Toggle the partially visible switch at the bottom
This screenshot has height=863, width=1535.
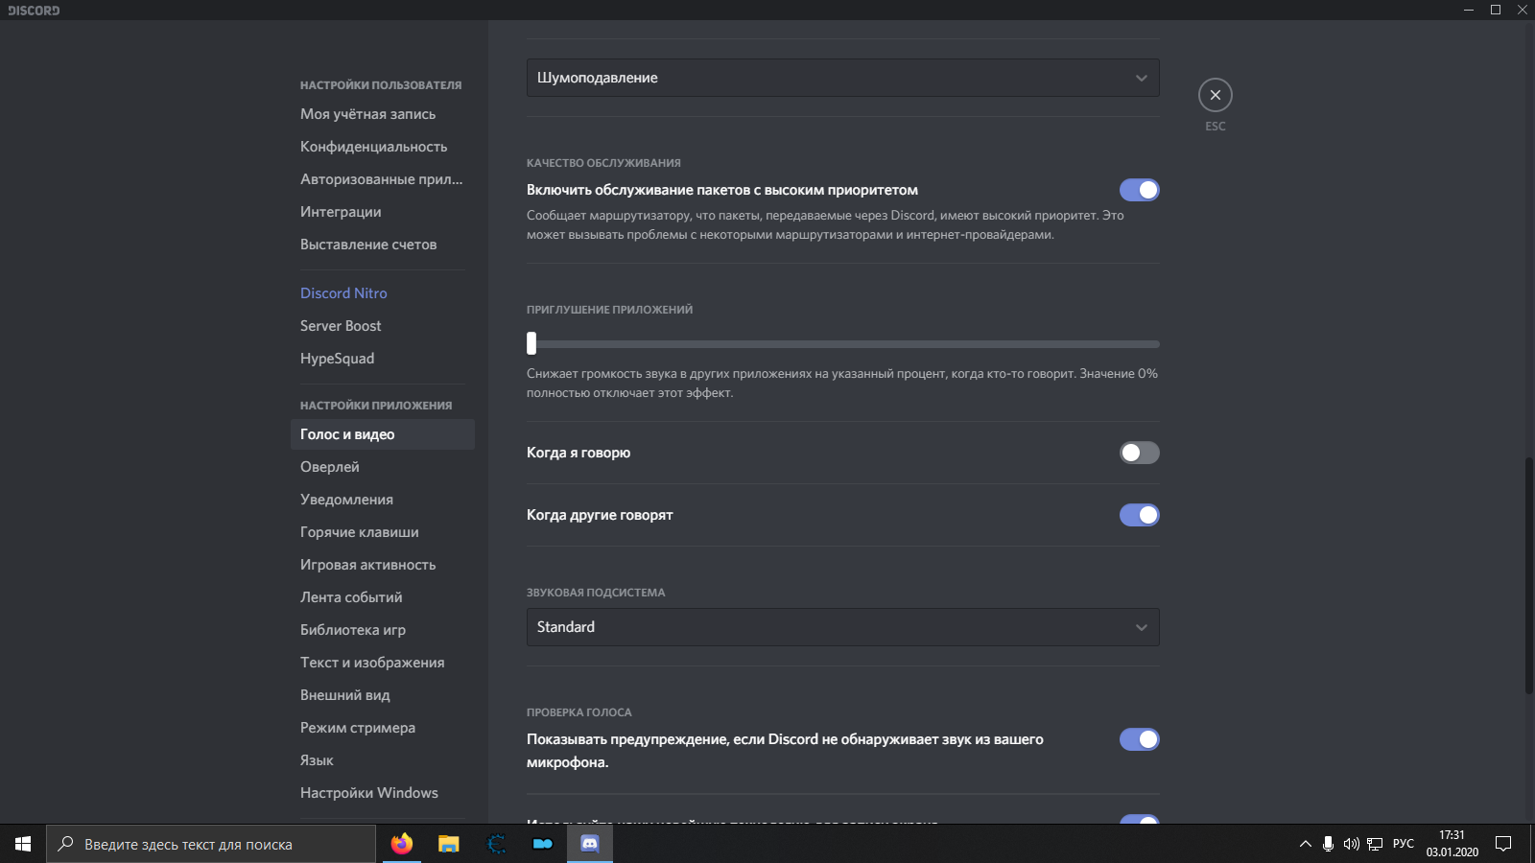coord(1139,819)
